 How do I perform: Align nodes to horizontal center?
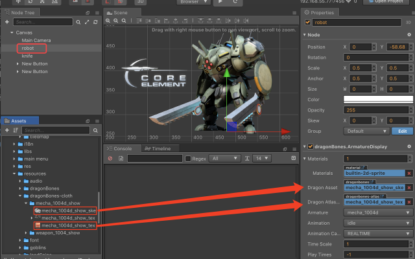pos(176,21)
